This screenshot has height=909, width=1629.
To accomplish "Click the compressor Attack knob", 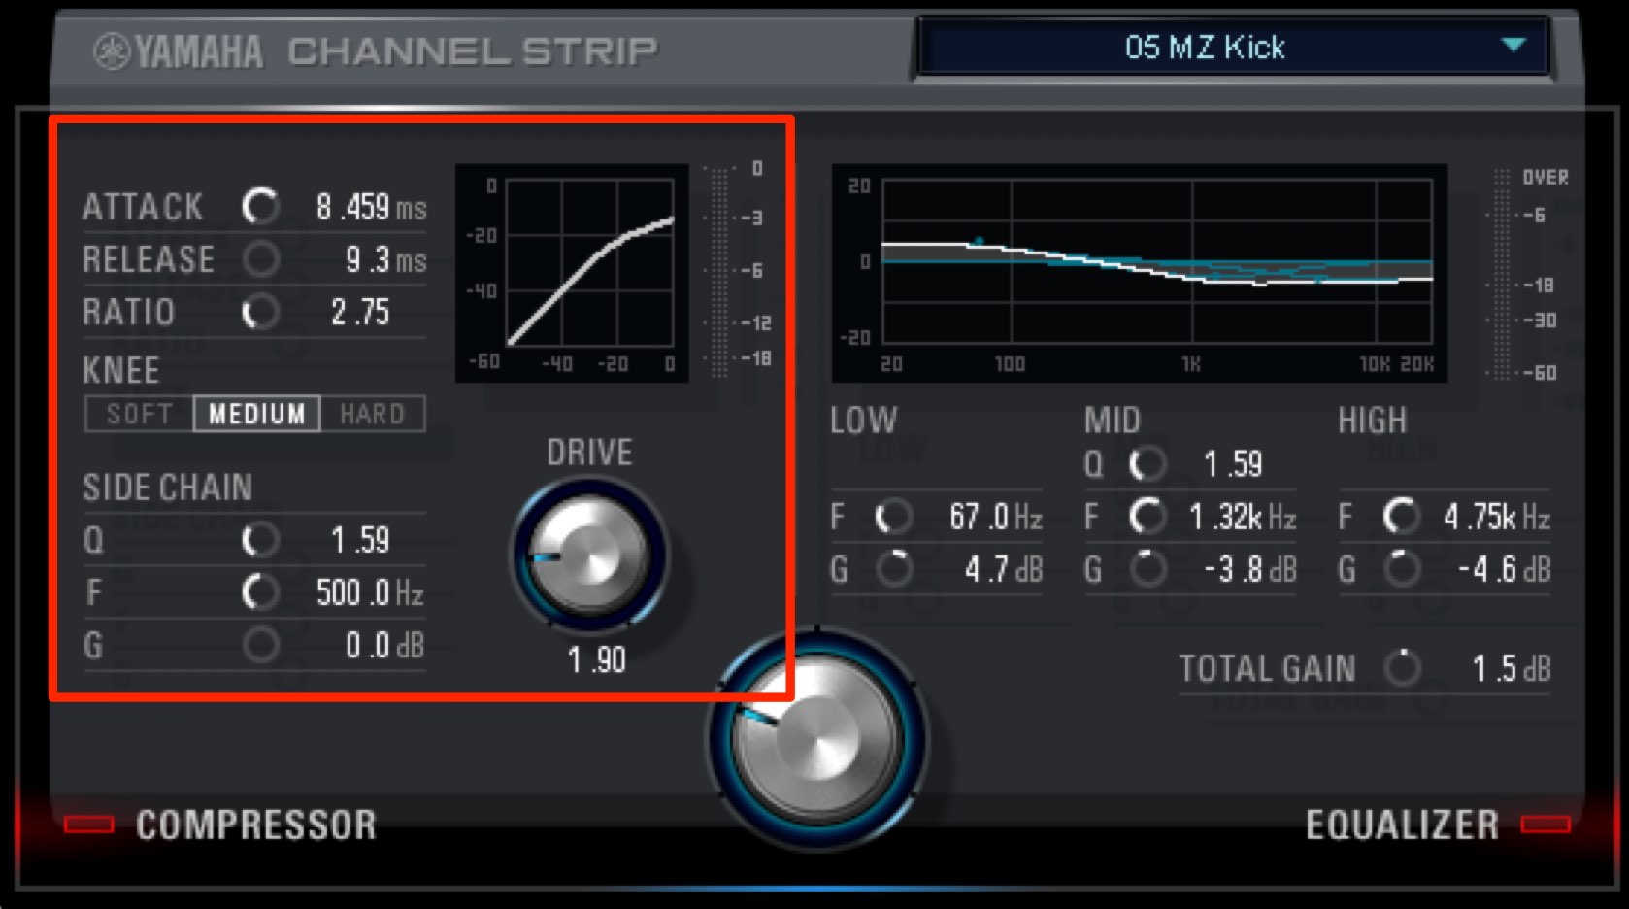I will (x=260, y=206).
